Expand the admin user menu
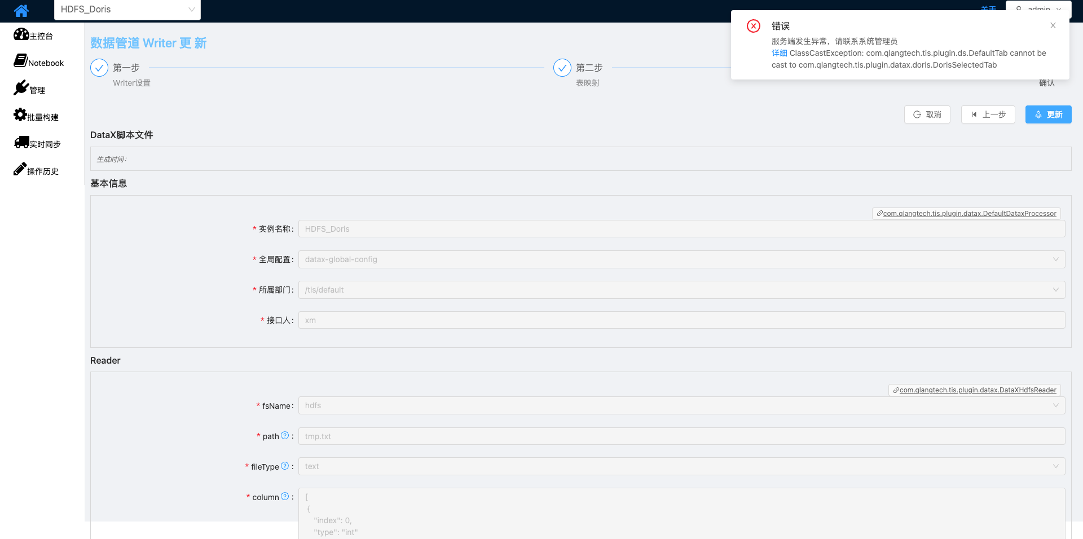 tap(1038, 10)
